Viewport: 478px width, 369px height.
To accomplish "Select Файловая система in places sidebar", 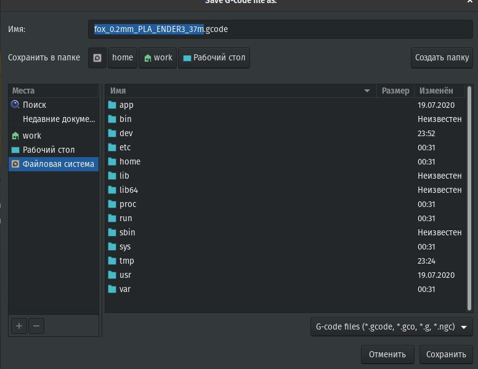I will tap(54, 164).
